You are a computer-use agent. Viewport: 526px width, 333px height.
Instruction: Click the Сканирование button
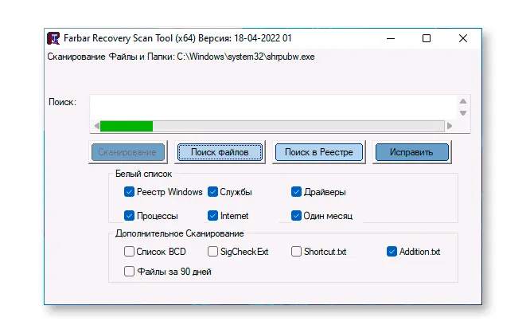click(x=127, y=152)
